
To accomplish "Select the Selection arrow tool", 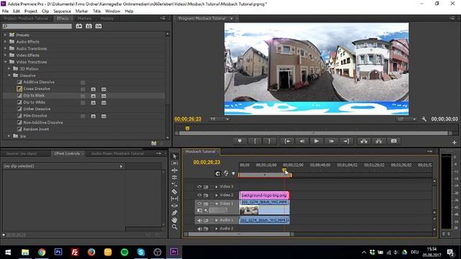I will click(174, 156).
